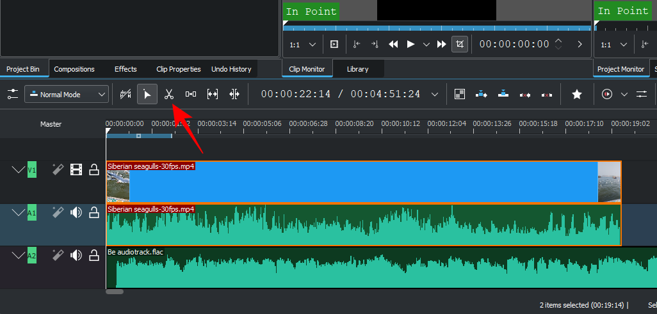Click the favorite effects star icon

click(576, 95)
